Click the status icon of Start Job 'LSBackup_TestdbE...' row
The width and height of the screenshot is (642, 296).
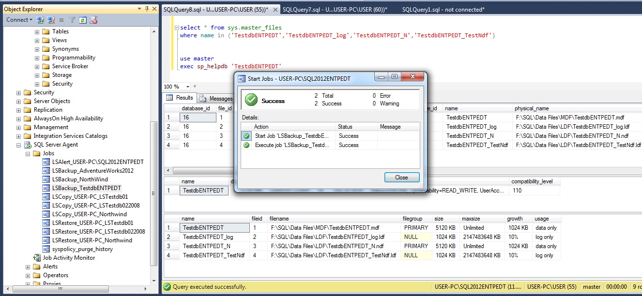246,136
